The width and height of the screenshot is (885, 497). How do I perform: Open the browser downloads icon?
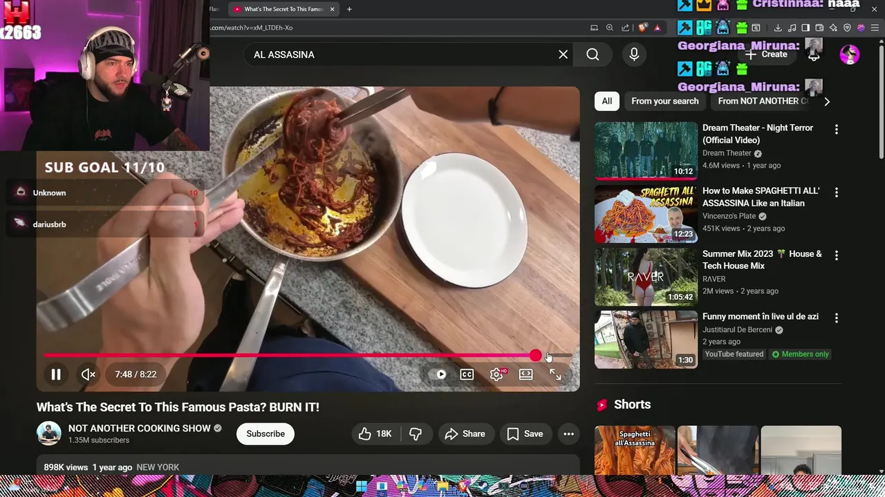(778, 28)
